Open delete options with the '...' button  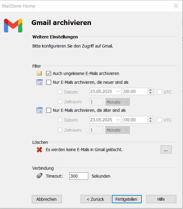point(166,150)
